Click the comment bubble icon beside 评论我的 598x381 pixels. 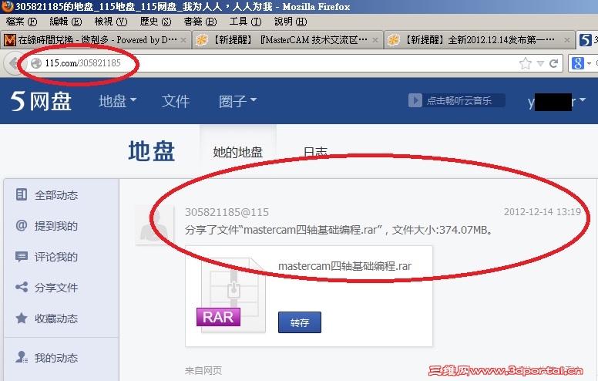[22, 256]
